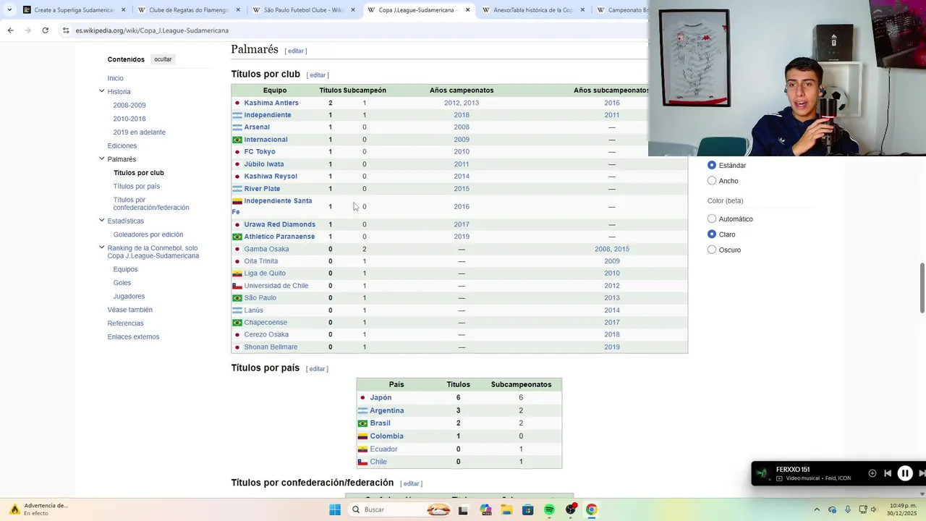Jump to Inicio in the contents
This screenshot has width=926, height=521.
point(115,78)
